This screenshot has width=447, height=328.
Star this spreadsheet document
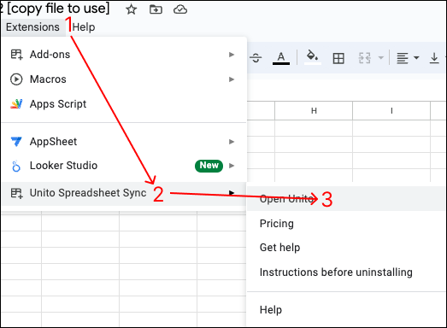[131, 9]
